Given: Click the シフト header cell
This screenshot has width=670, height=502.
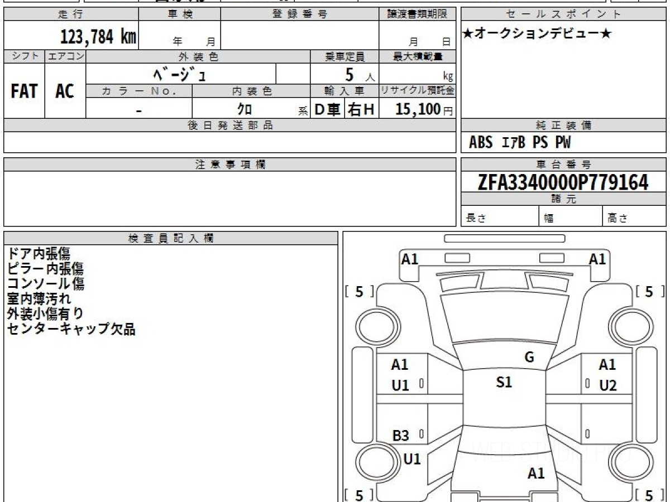Looking at the screenshot, I should point(24,56).
